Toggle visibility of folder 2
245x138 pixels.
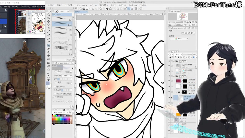pos(169,76)
